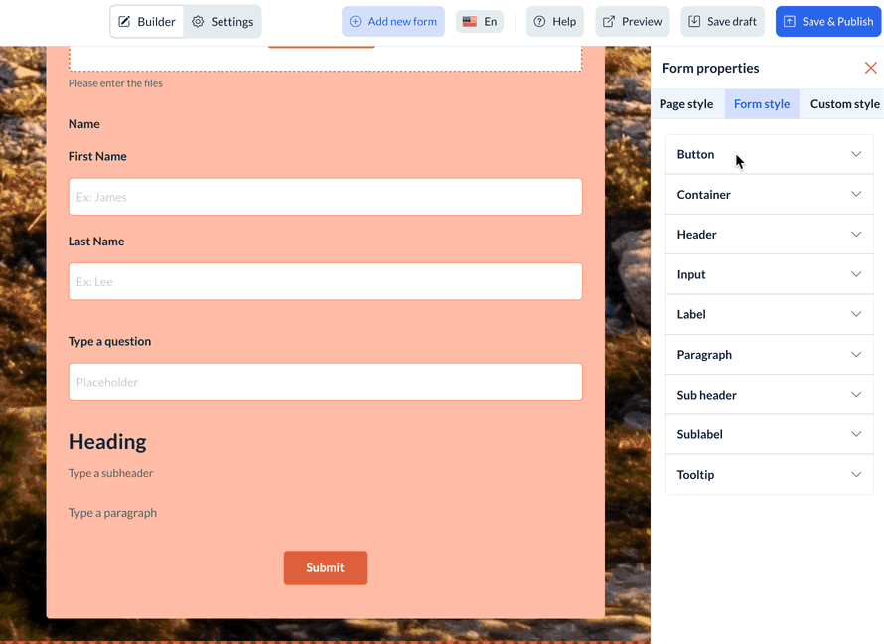Image resolution: width=884 pixels, height=644 pixels.
Task: Click the First Name input field
Action: pyautogui.click(x=326, y=197)
